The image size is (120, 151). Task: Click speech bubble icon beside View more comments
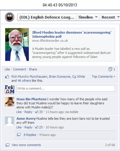pyautogui.click(x=8, y=145)
